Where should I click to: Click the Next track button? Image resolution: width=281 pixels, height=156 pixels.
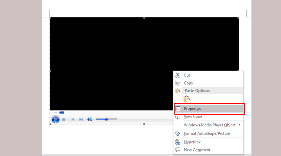81,119
